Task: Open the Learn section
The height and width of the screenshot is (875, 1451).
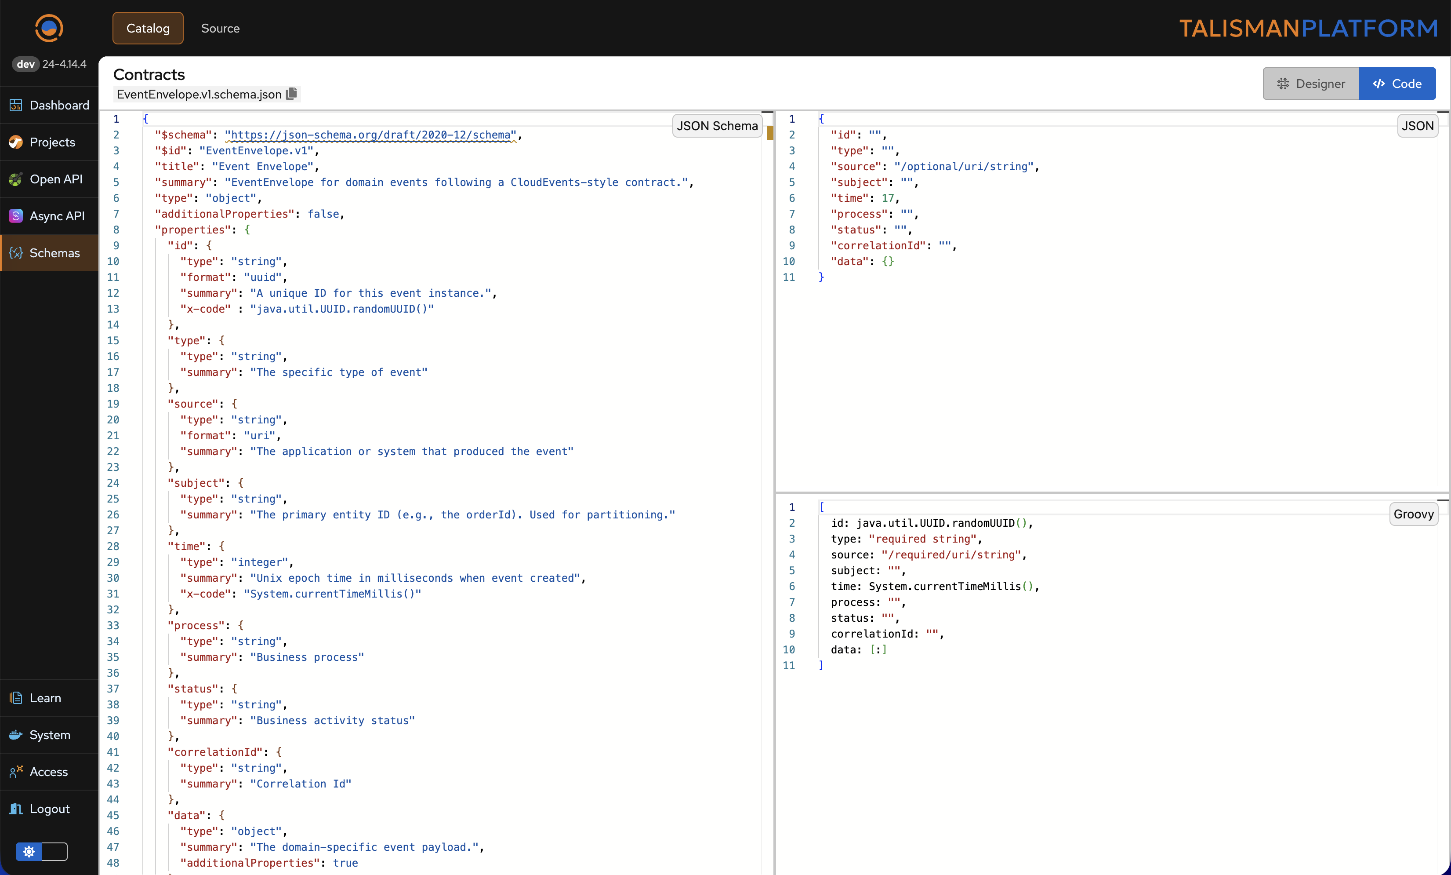Action: [x=45, y=698]
